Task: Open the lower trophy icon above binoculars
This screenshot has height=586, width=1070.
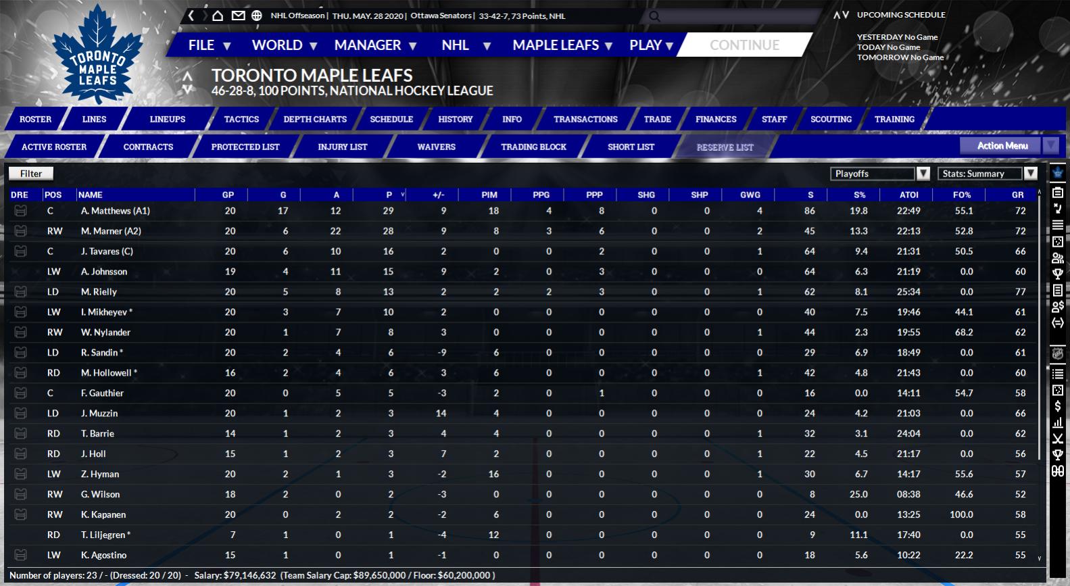Action: coord(1058,455)
